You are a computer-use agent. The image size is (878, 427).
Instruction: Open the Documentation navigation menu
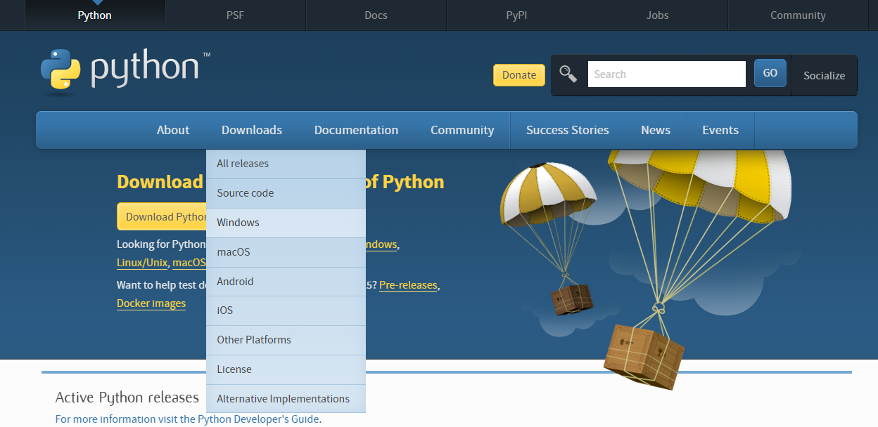(356, 130)
